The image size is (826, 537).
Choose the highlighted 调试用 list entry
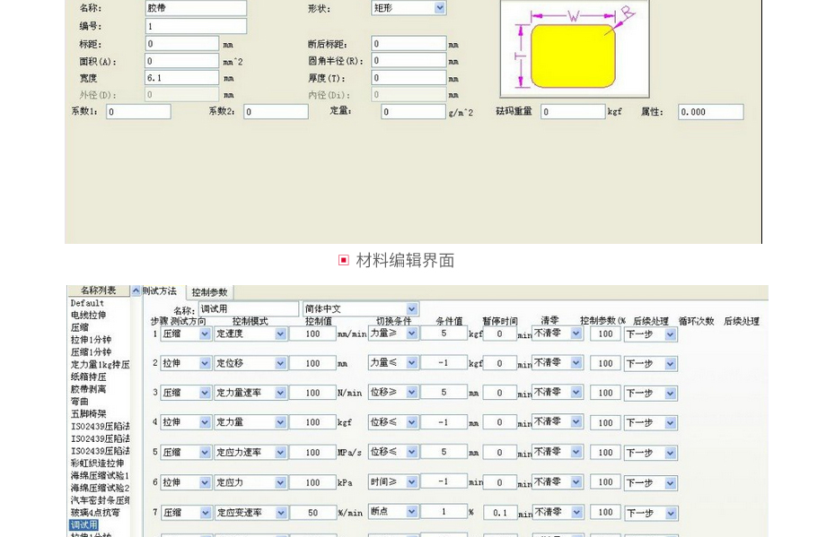pos(84,525)
